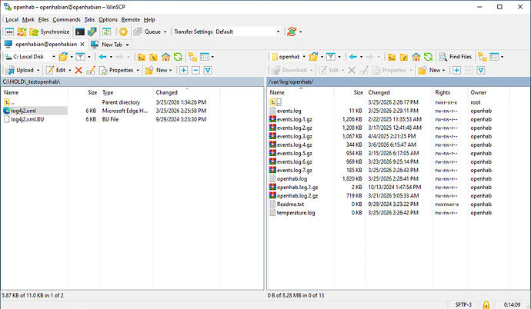Toggle local directory tree icon
The width and height of the screenshot is (531, 309).
coord(192,57)
